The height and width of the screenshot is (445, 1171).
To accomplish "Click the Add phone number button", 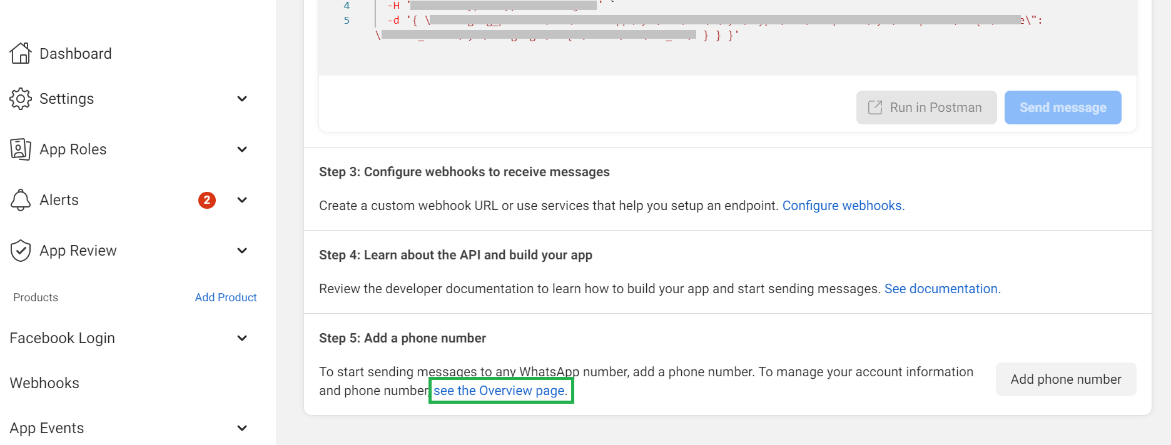I will [1065, 379].
